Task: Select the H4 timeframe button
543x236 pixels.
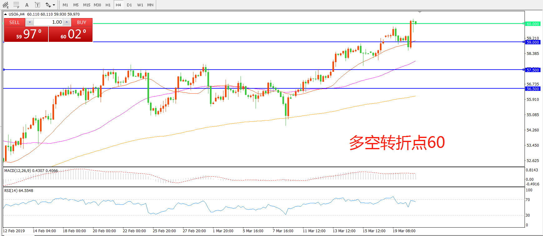Action: pyautogui.click(x=118, y=5)
